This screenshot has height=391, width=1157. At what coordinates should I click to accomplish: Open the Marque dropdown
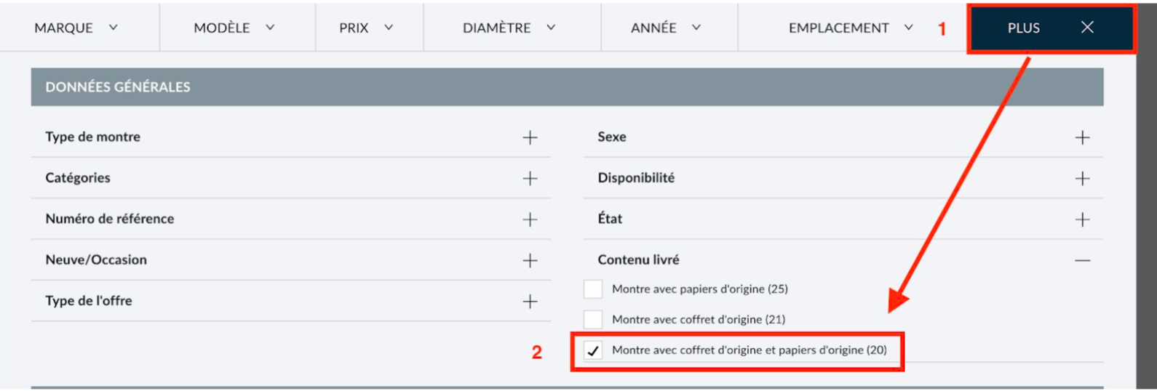pos(76,28)
